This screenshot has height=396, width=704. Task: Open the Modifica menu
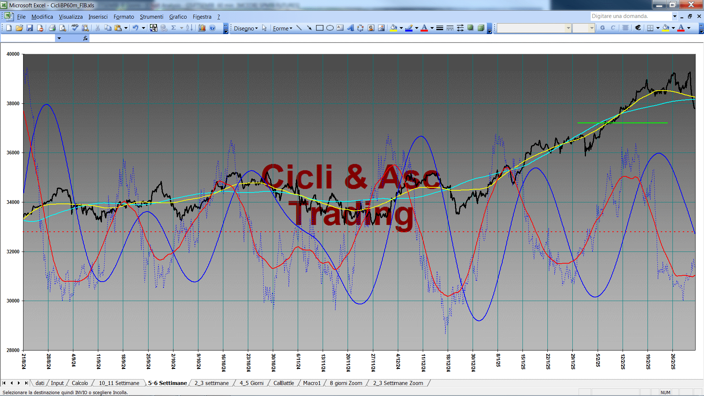click(x=42, y=17)
